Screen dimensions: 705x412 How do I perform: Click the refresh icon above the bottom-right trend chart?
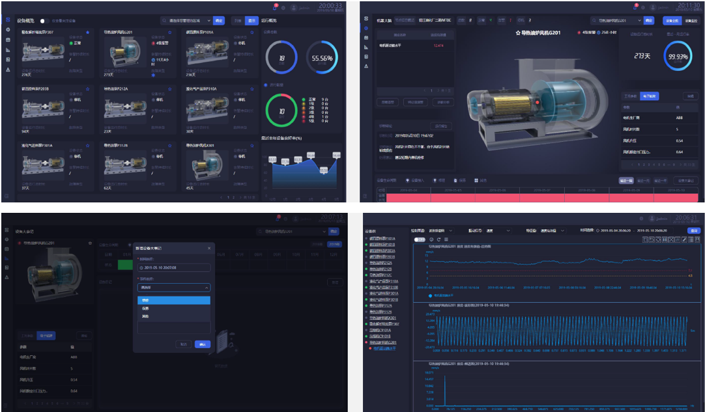click(439, 240)
